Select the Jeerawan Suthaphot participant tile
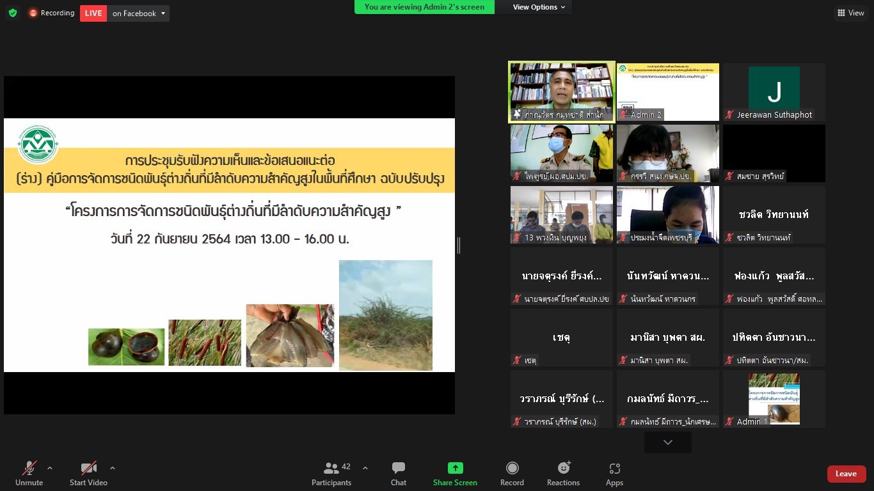 tap(774, 92)
